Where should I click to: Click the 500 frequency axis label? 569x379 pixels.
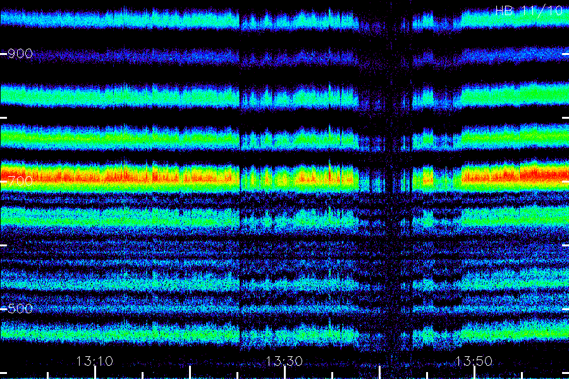pos(20,309)
